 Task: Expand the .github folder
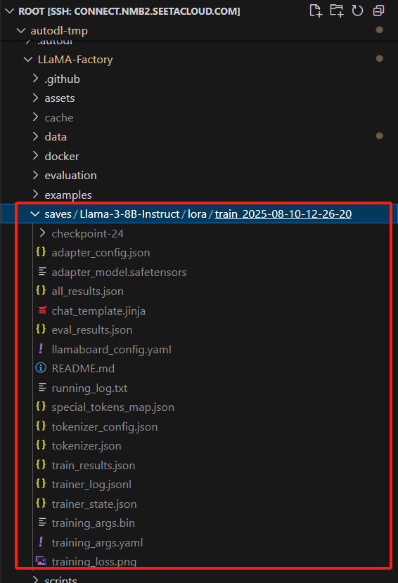coord(35,79)
